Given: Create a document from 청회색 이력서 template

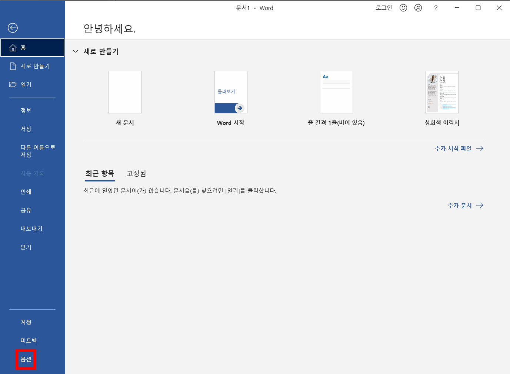Looking at the screenshot, I should [442, 92].
